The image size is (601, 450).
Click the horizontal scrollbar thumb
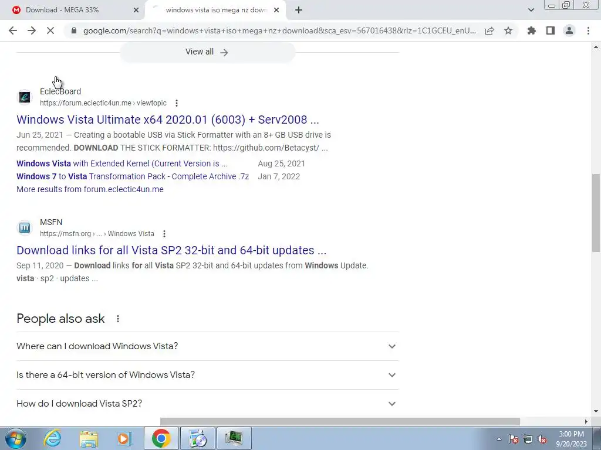coord(340,422)
